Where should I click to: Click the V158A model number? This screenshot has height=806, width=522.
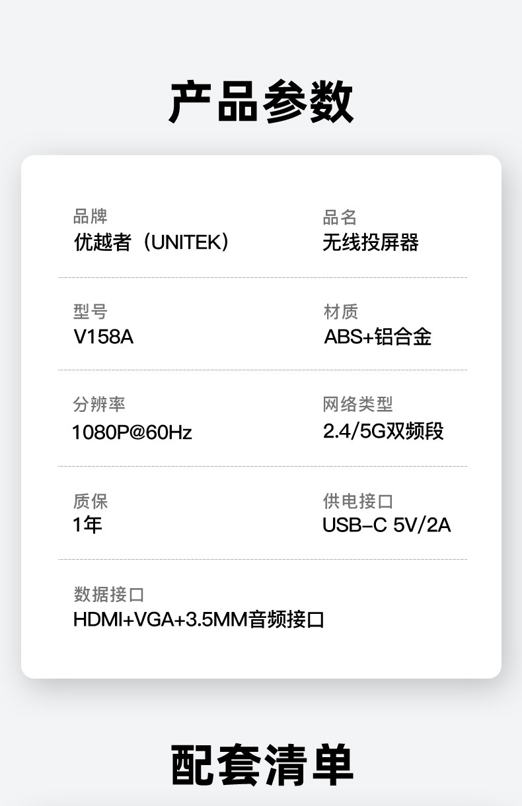[103, 337]
